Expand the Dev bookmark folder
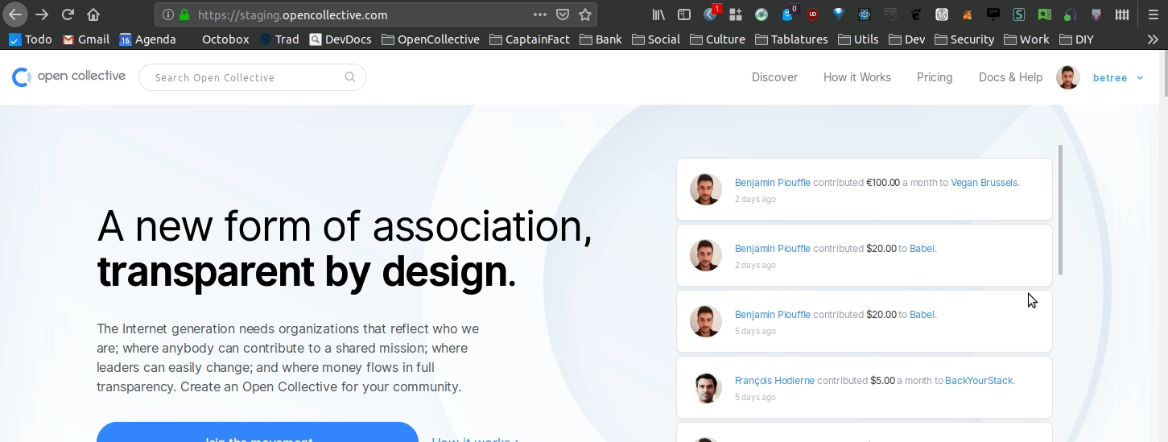This screenshot has width=1168, height=442. pyautogui.click(x=907, y=39)
